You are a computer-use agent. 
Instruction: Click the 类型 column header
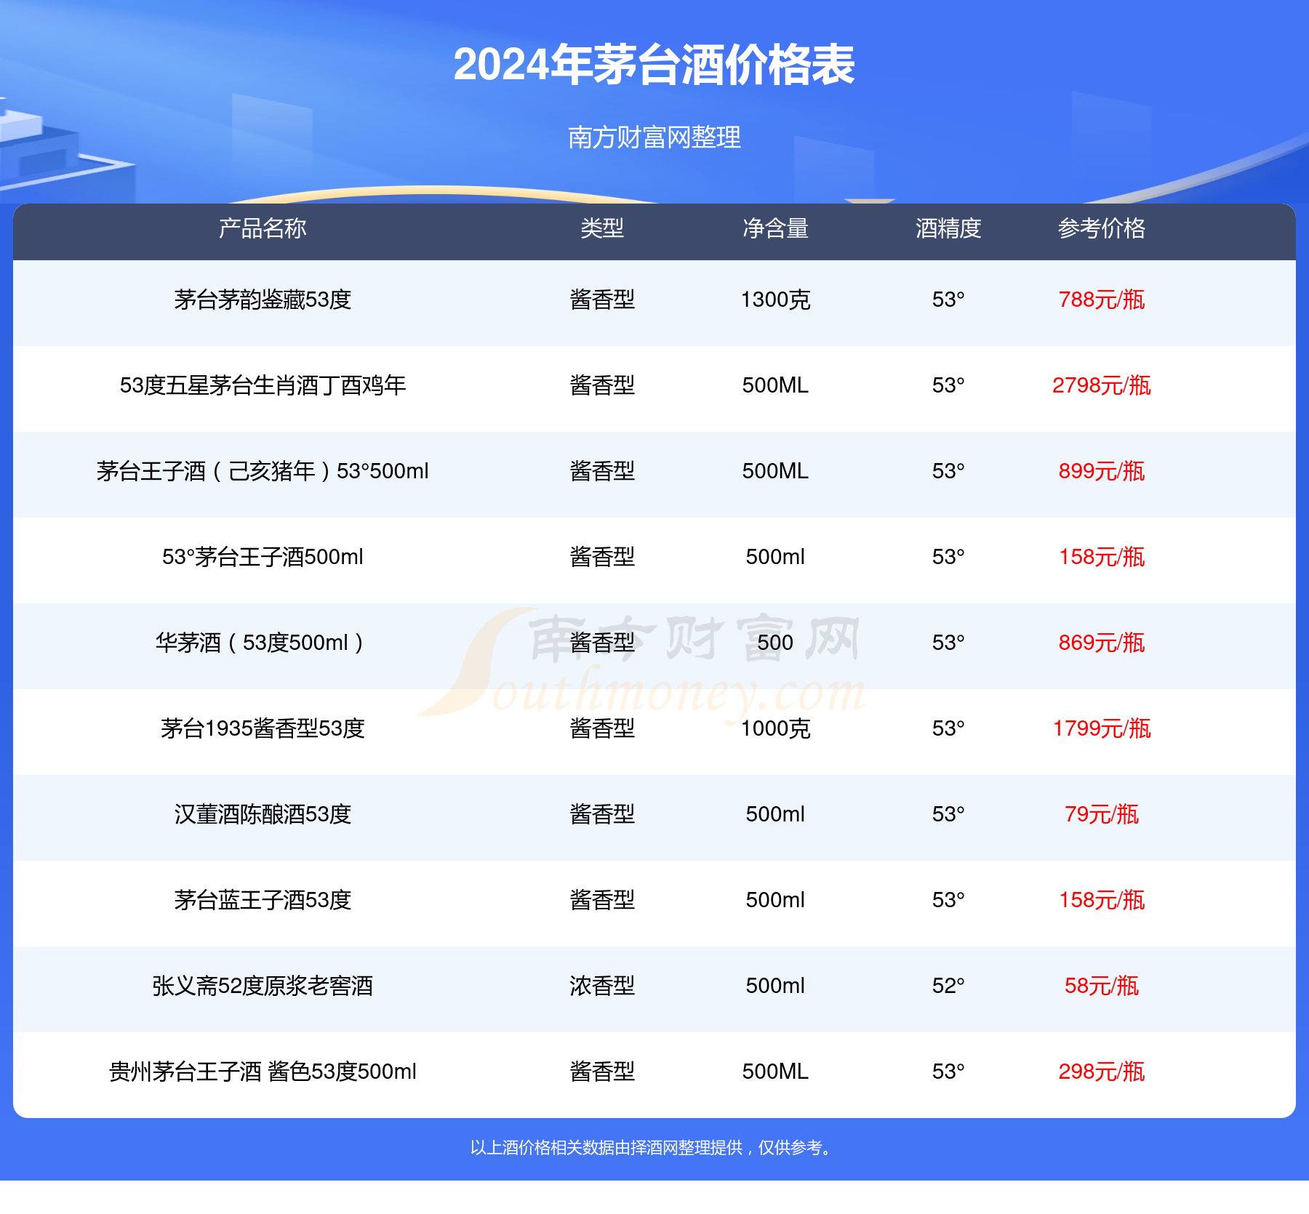[x=602, y=228]
